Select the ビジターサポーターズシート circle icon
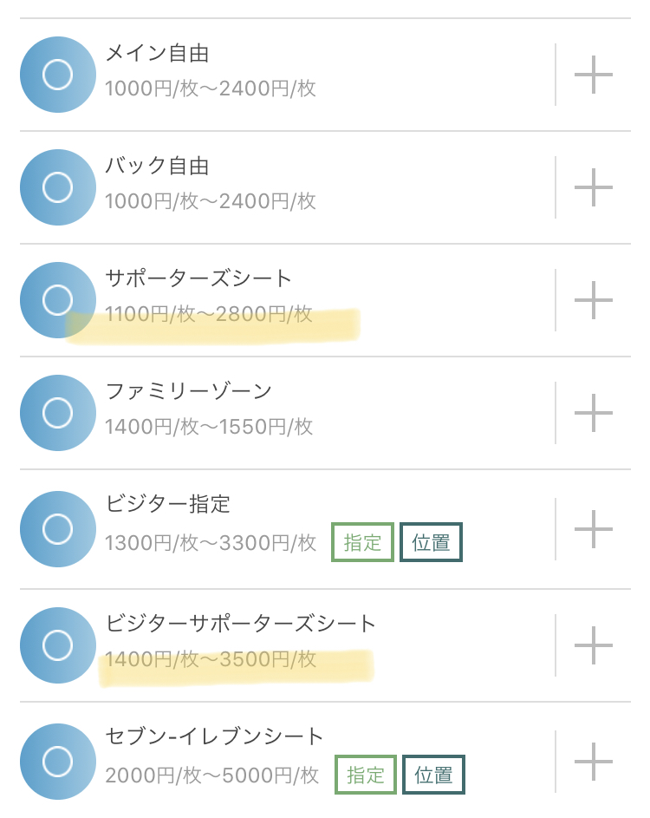The image size is (650, 818). click(58, 645)
